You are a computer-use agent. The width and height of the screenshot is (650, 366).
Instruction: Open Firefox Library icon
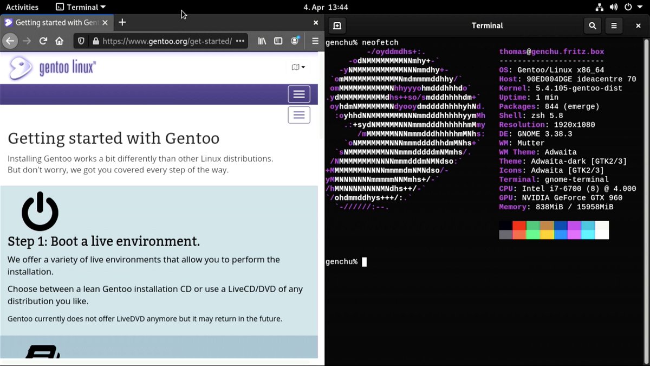point(262,41)
